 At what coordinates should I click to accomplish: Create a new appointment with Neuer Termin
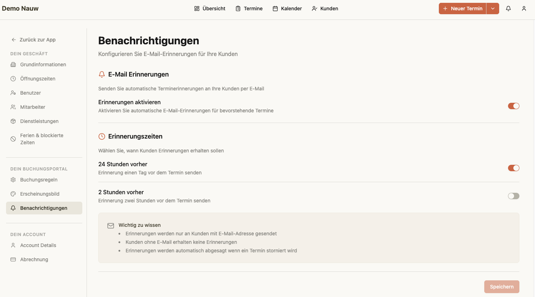(x=463, y=9)
